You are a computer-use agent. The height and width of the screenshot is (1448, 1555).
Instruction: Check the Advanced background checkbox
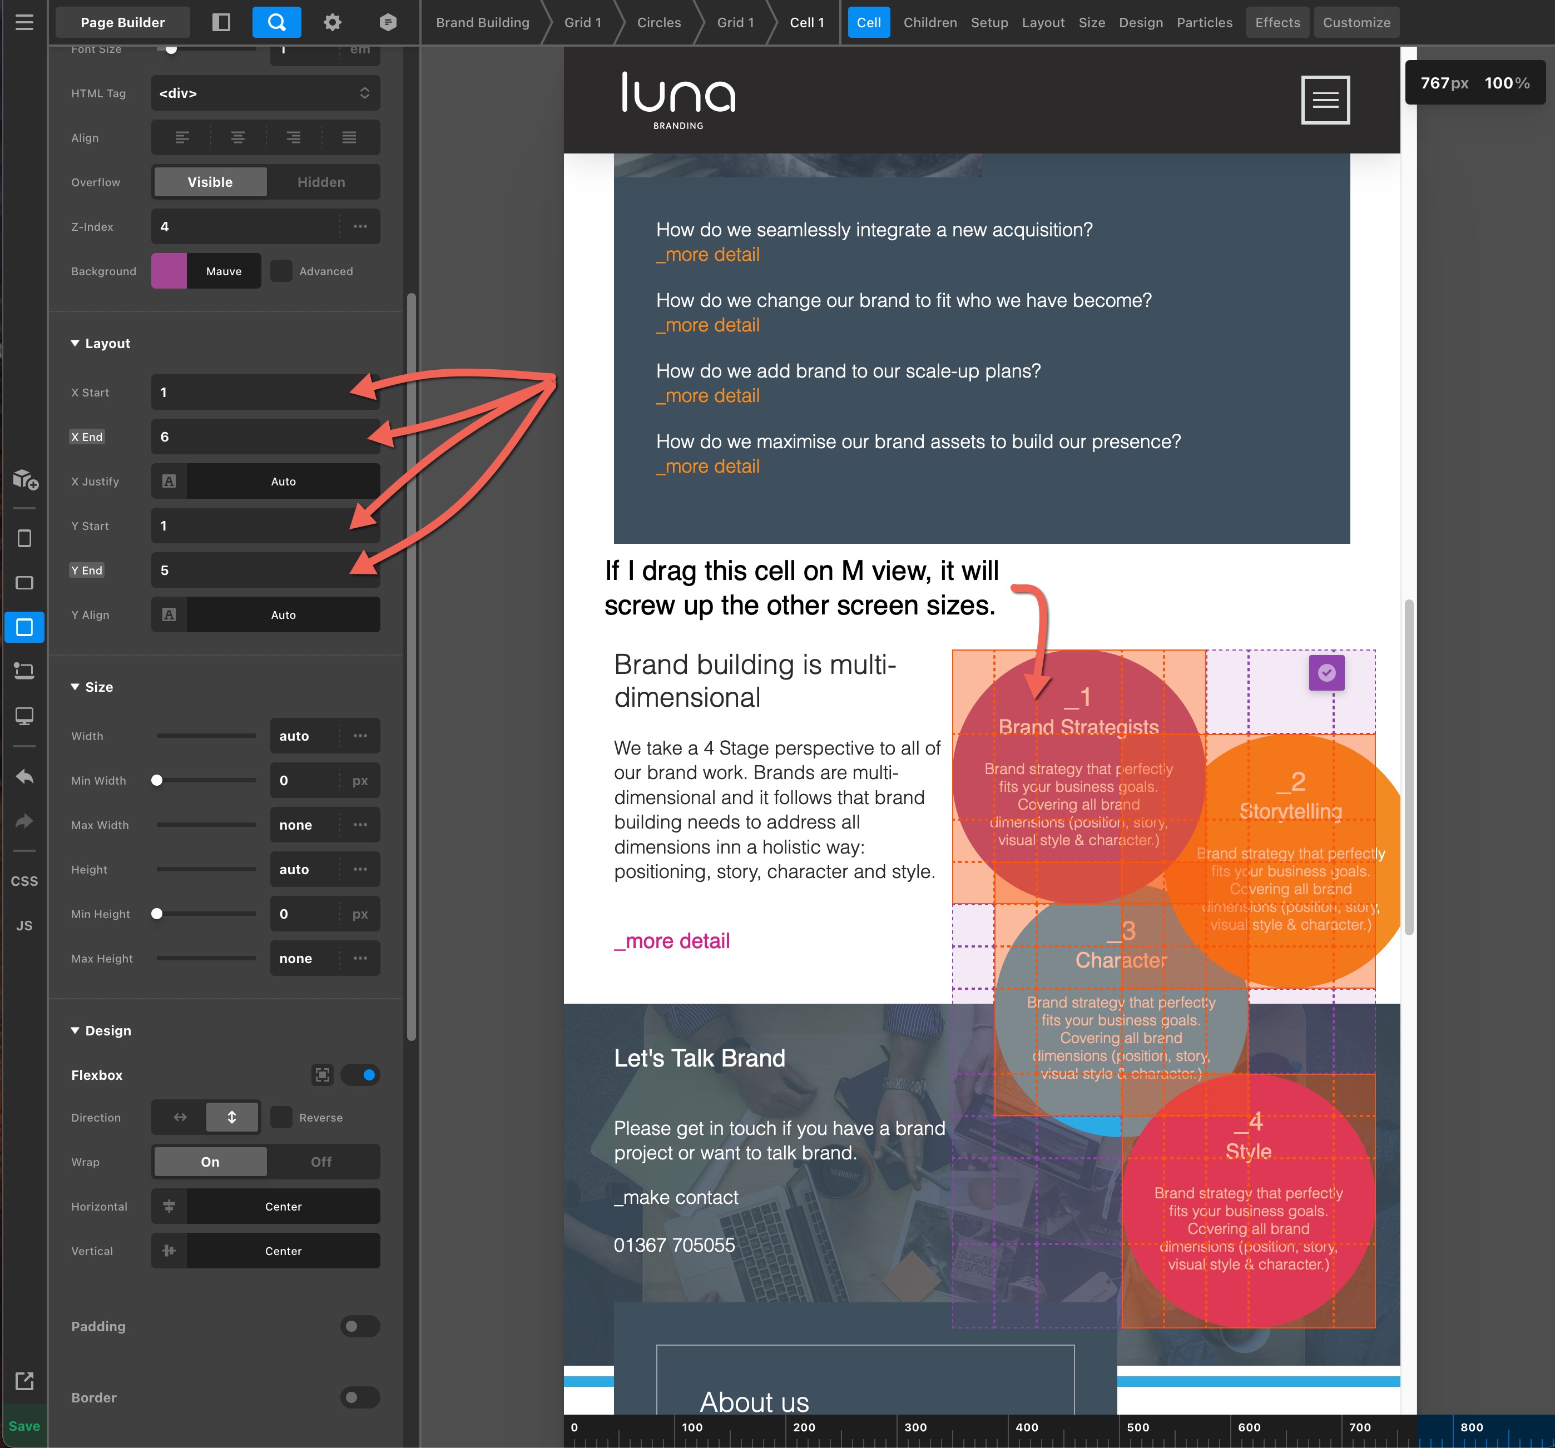tap(281, 271)
